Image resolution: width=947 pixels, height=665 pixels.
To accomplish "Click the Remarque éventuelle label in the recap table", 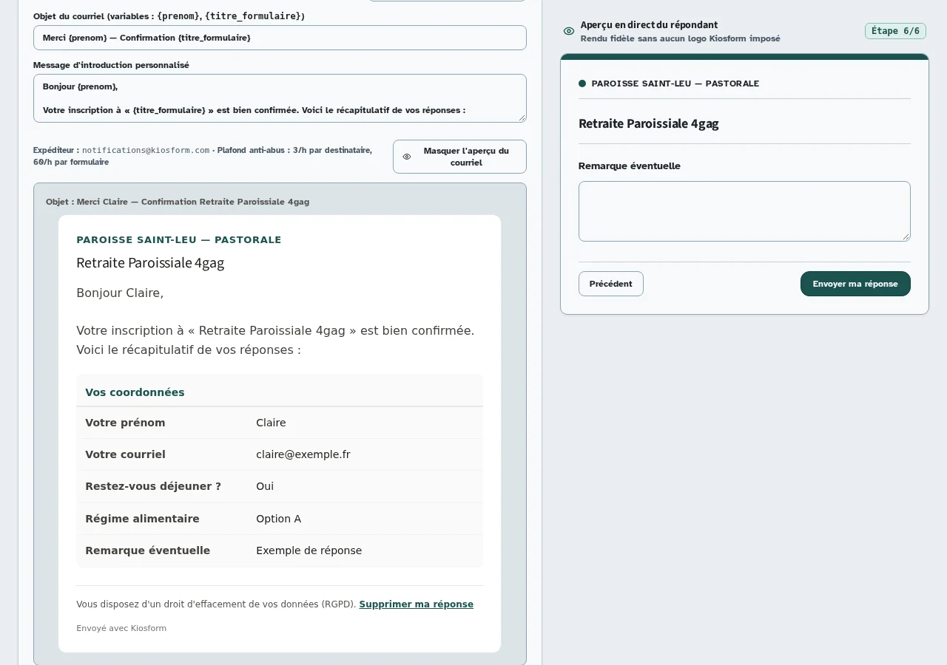I will click(148, 550).
